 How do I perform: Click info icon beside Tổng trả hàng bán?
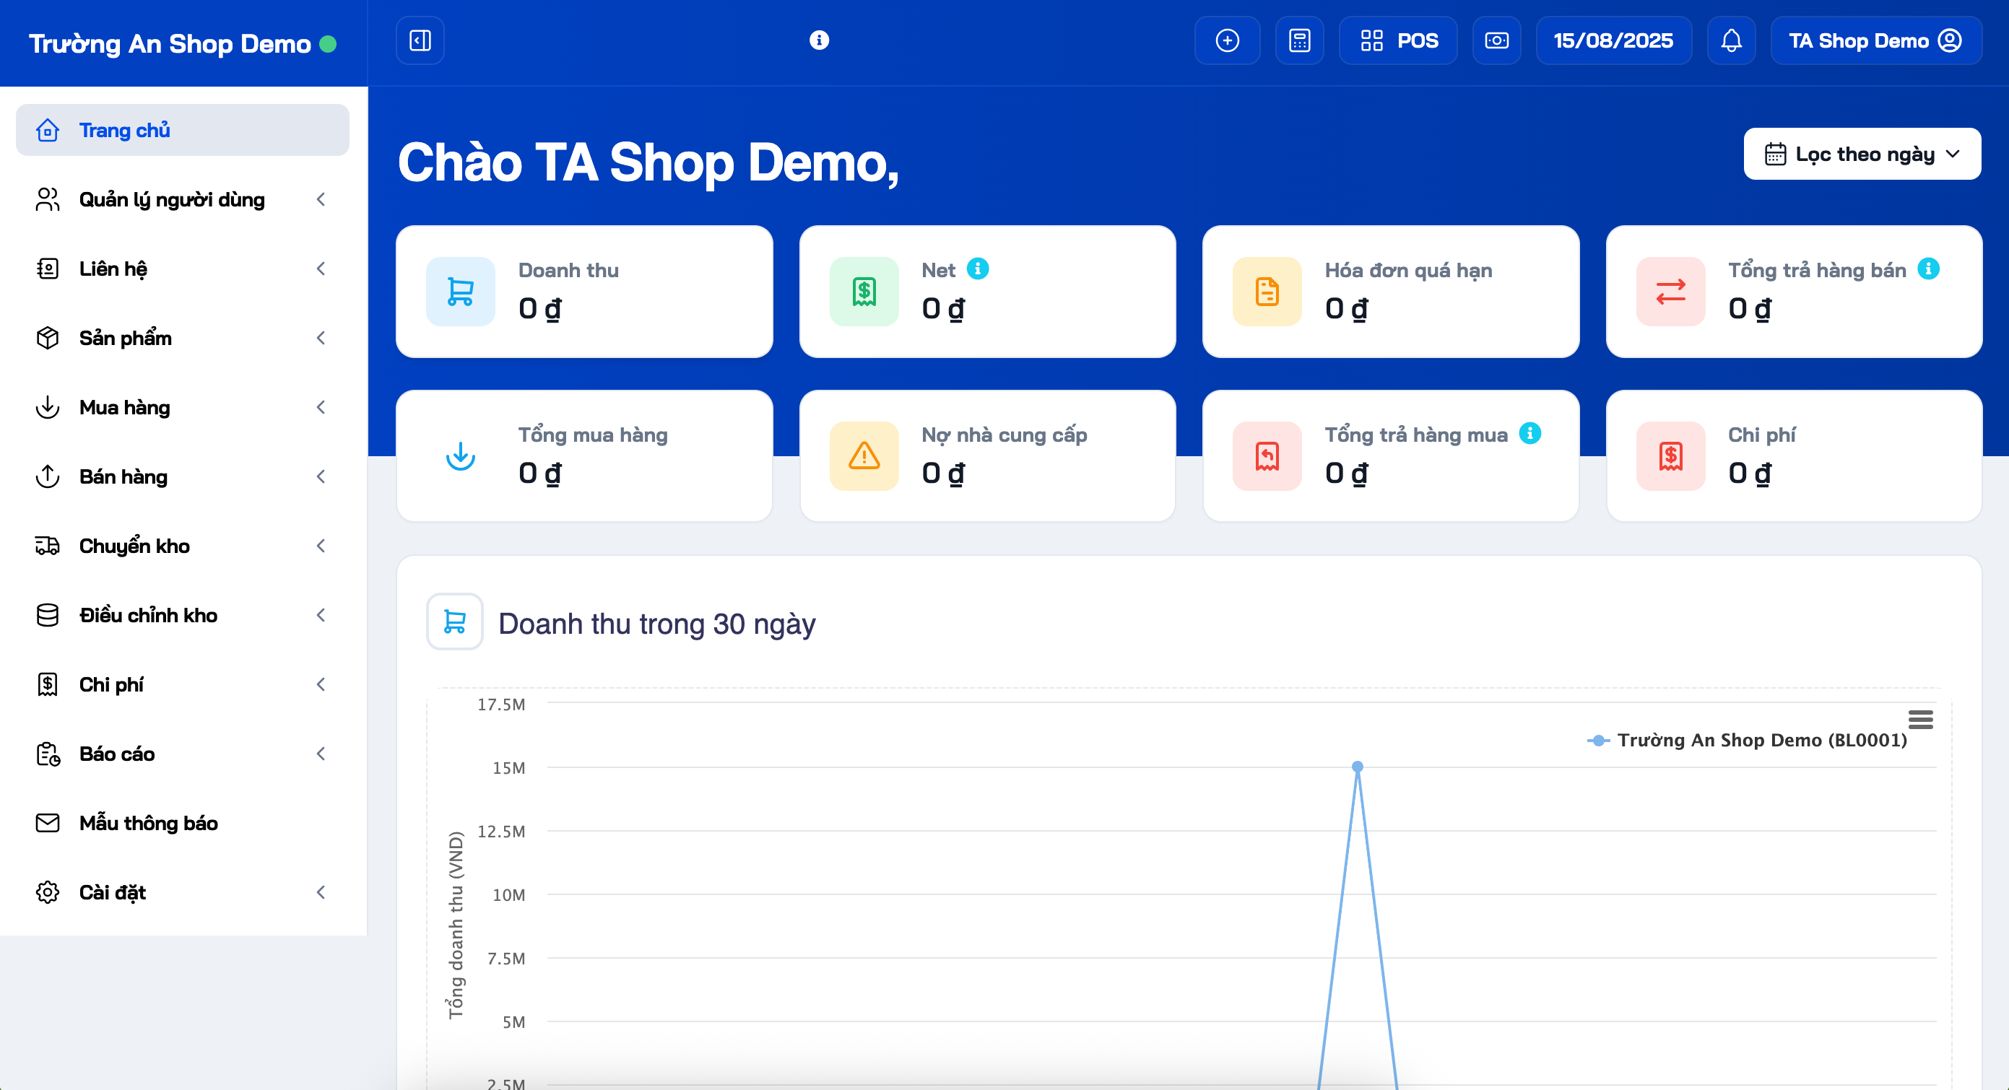pos(1928,269)
